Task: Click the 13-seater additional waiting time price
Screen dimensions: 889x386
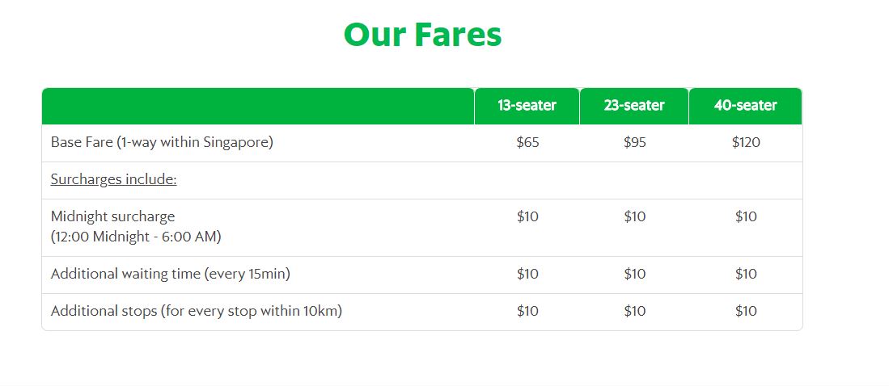Action: coord(527,275)
